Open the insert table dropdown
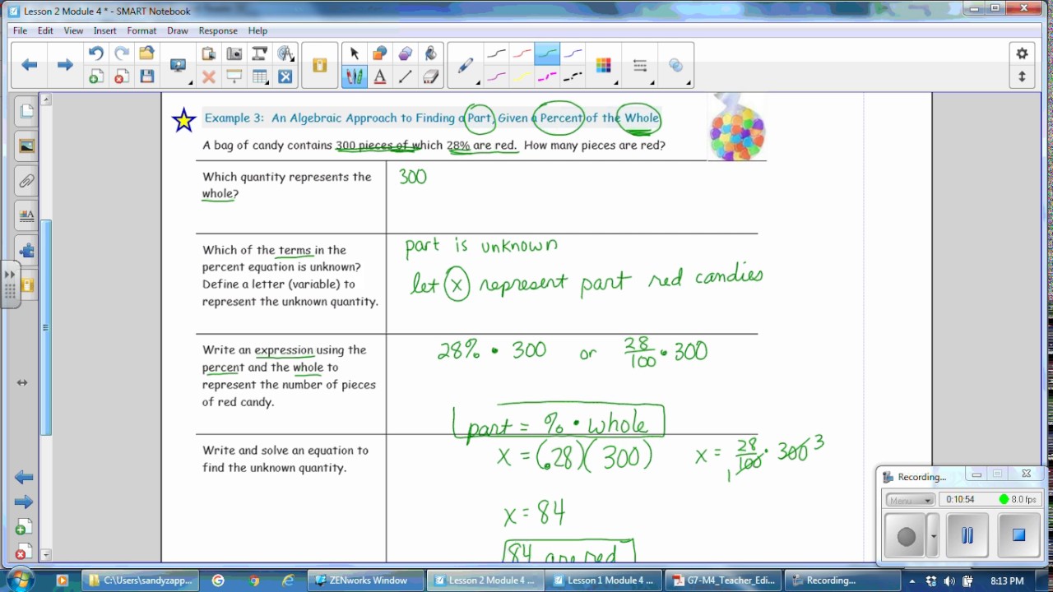The height and width of the screenshot is (592, 1053). (261, 77)
